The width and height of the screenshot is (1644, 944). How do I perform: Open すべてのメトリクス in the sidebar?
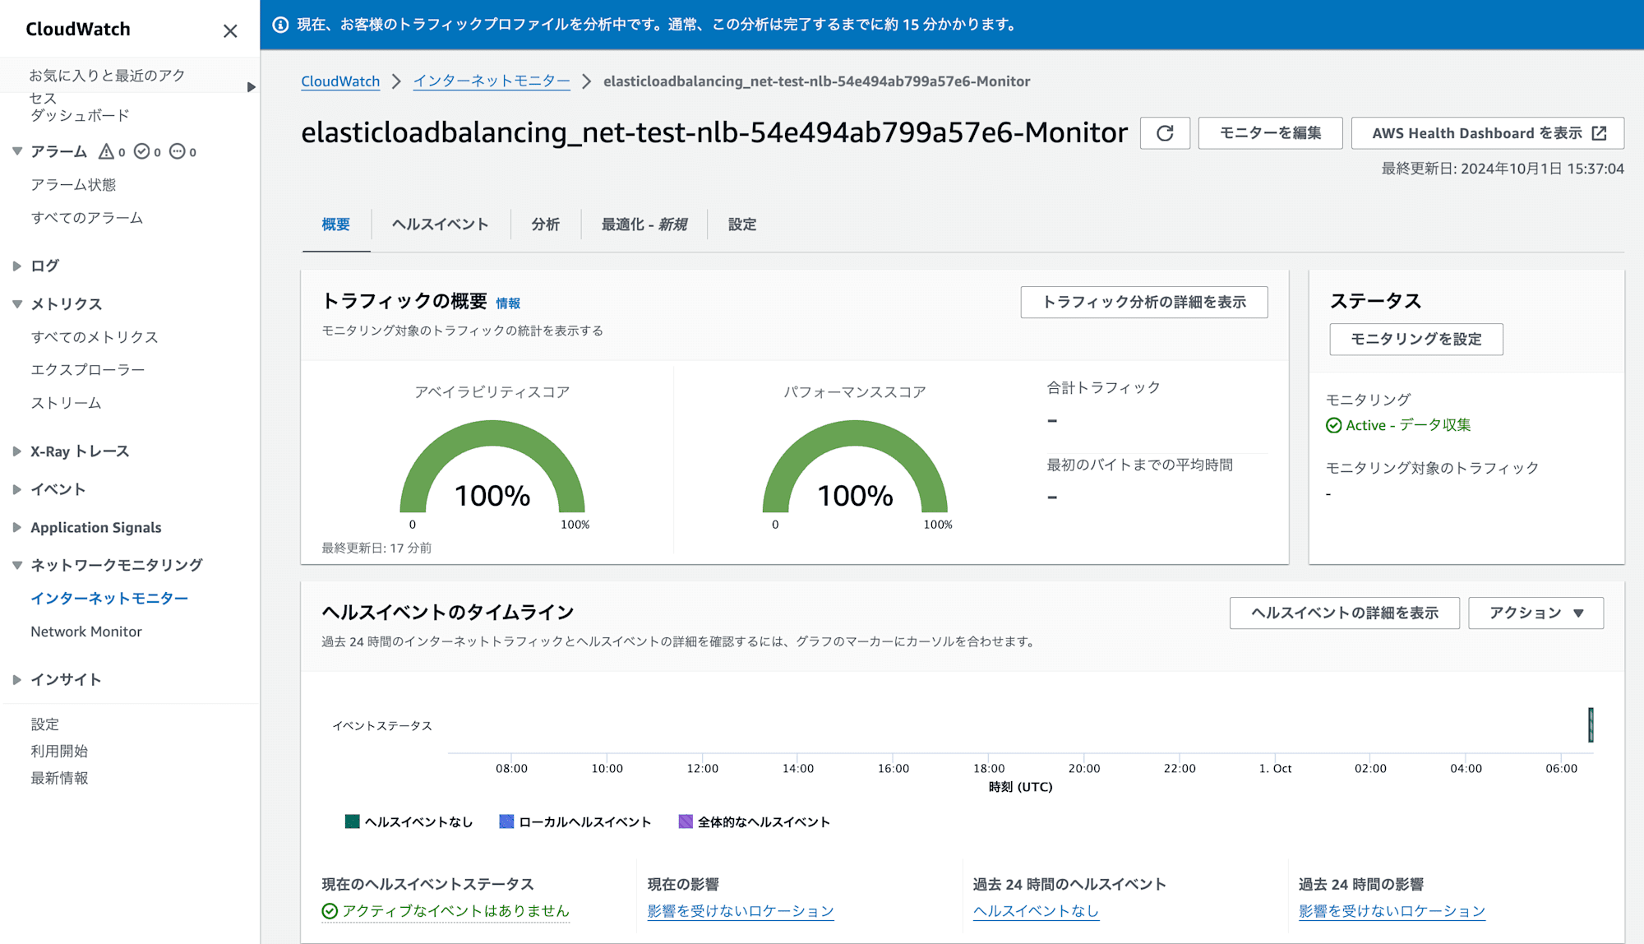[94, 337]
